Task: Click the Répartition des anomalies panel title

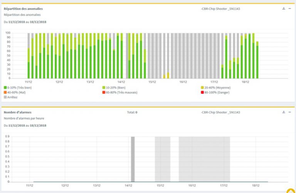Action: [x=23, y=8]
